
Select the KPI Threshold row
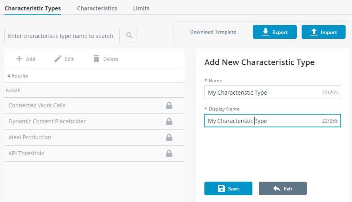point(94,153)
